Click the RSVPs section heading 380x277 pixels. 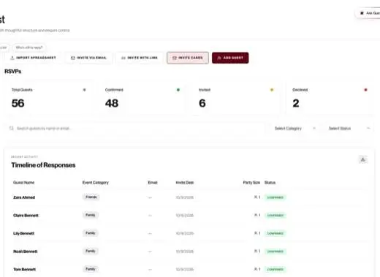coord(13,72)
